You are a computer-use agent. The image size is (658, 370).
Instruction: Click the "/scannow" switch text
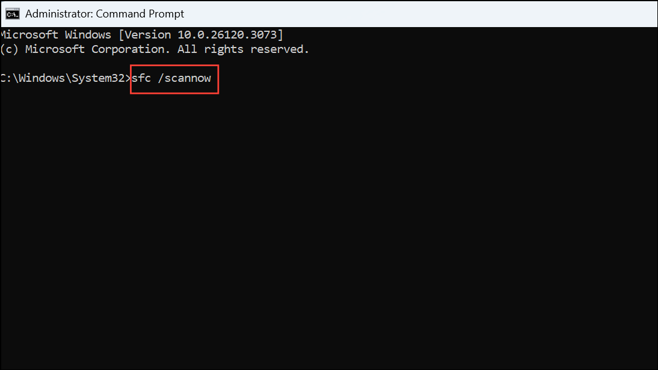pos(184,78)
